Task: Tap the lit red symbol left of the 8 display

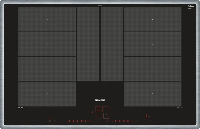Action: (x=93, y=112)
